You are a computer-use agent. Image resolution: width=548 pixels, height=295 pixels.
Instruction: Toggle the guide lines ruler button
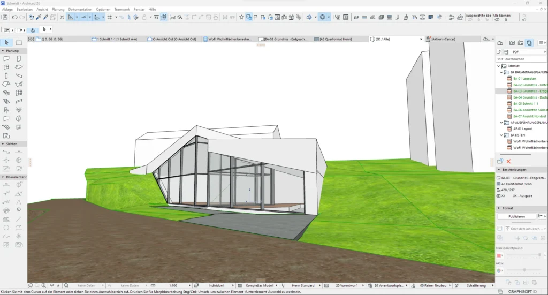pos(71,17)
